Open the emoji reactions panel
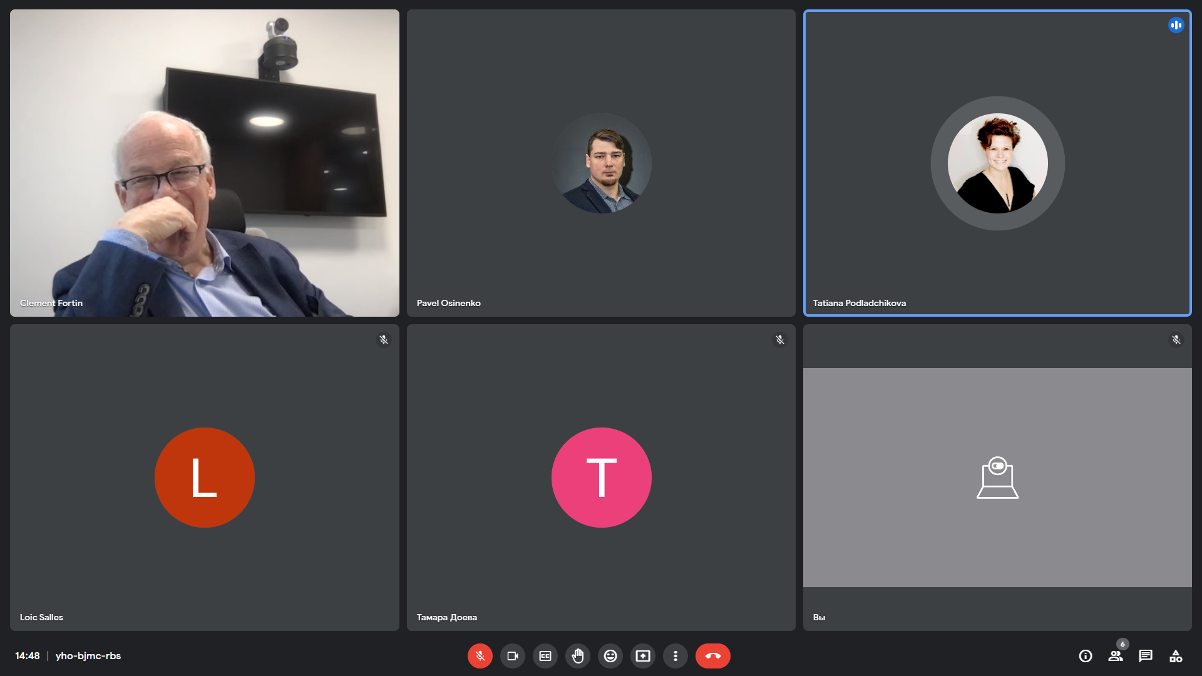The image size is (1202, 676). 610,656
